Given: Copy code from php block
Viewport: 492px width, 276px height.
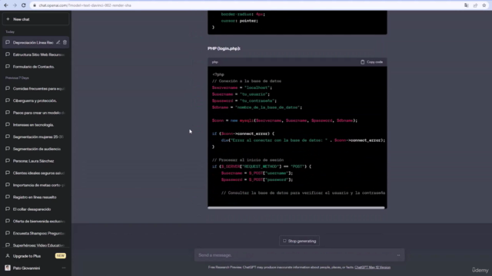Looking at the screenshot, I should (371, 62).
